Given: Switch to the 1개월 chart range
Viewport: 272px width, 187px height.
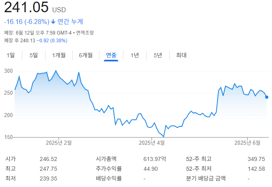Looking at the screenshot, I should (59, 55).
